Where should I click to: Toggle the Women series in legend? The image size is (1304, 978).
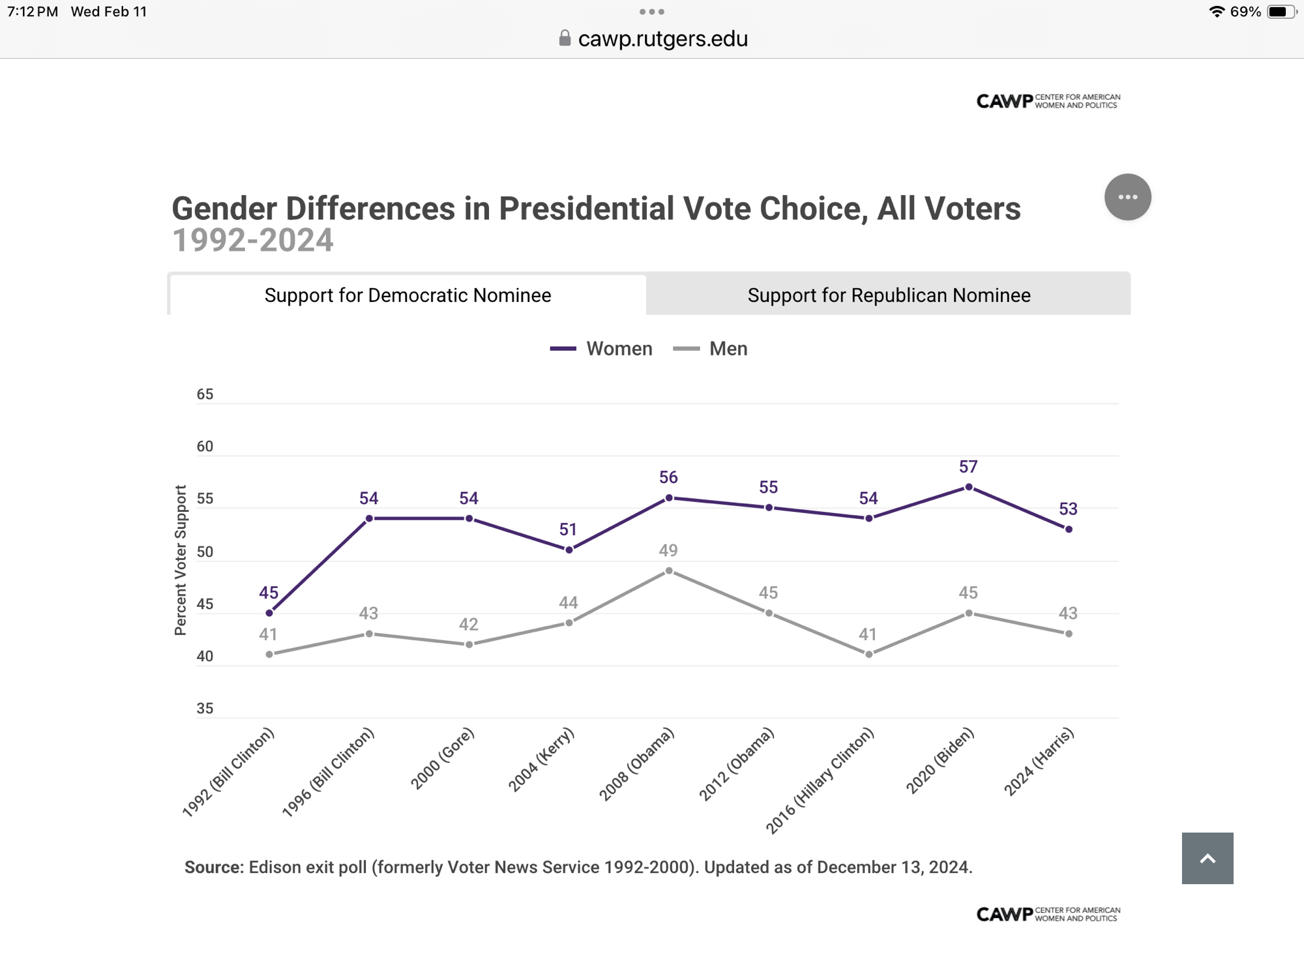(x=601, y=349)
